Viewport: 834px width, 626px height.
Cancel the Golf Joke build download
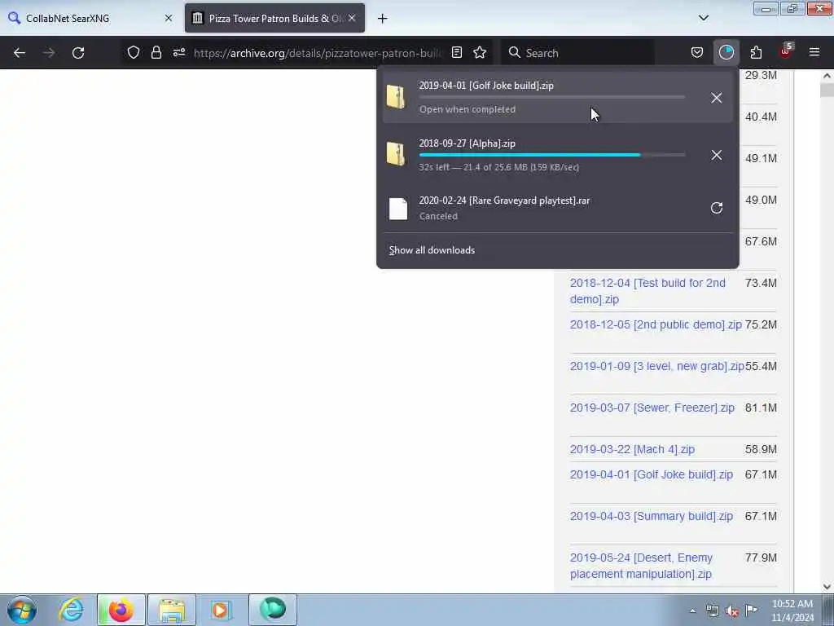(717, 98)
